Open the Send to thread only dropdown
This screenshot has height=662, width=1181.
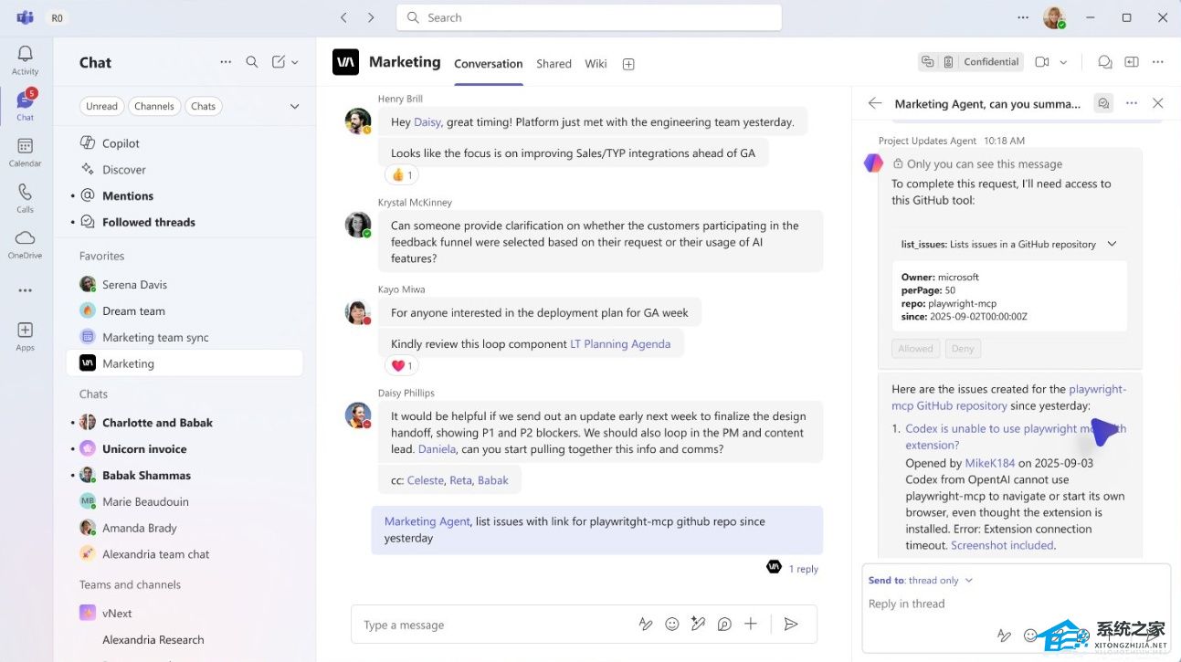click(x=921, y=580)
